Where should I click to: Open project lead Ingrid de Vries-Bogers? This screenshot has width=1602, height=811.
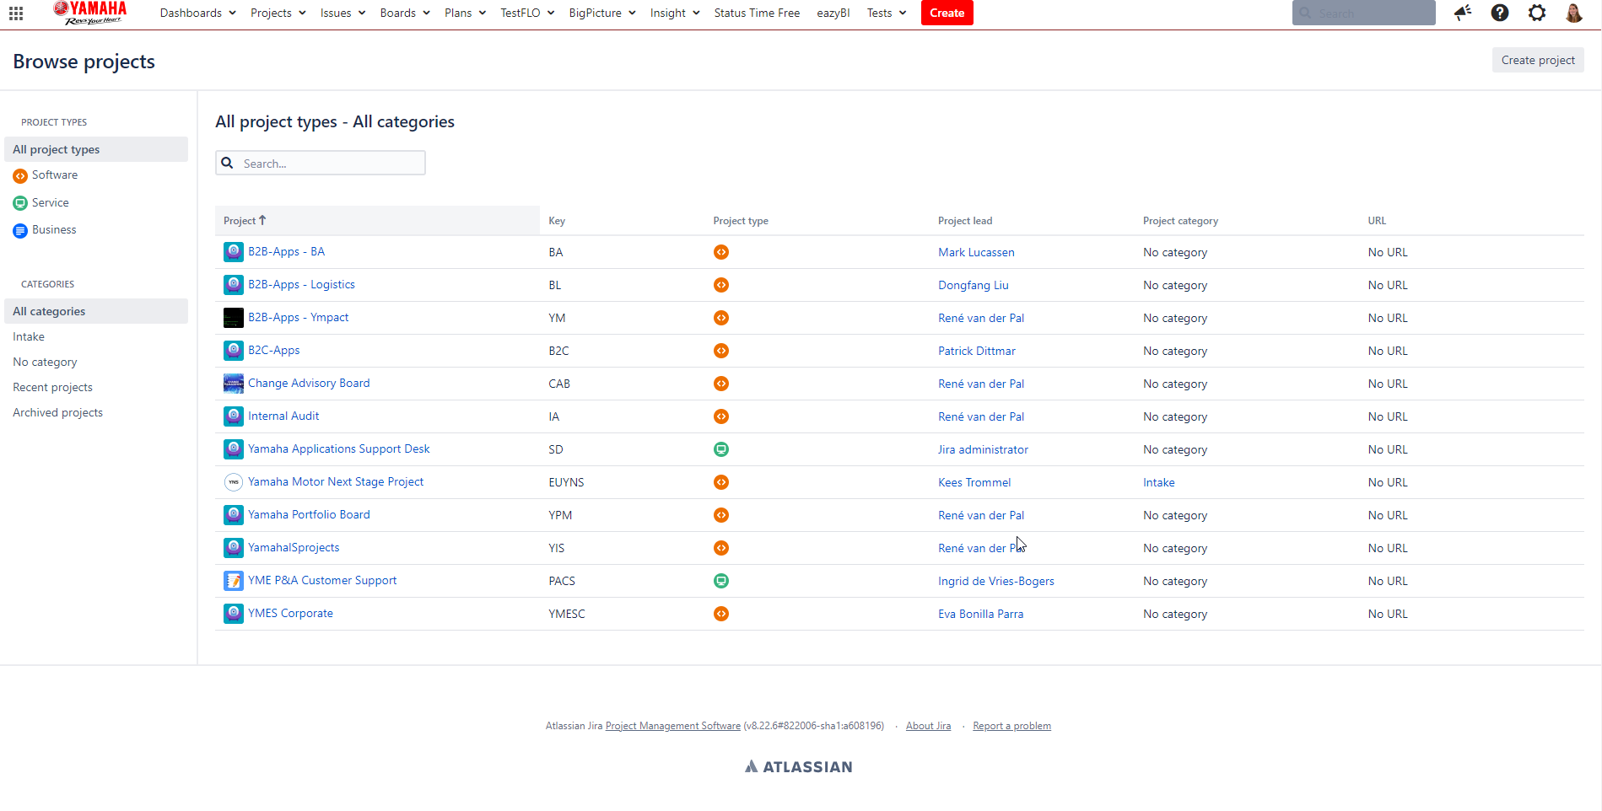point(995,581)
